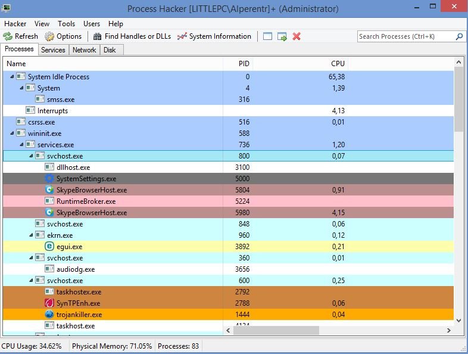Click CPU value 4,13 of Interrupts
The image size is (468, 354).
coord(338,110)
